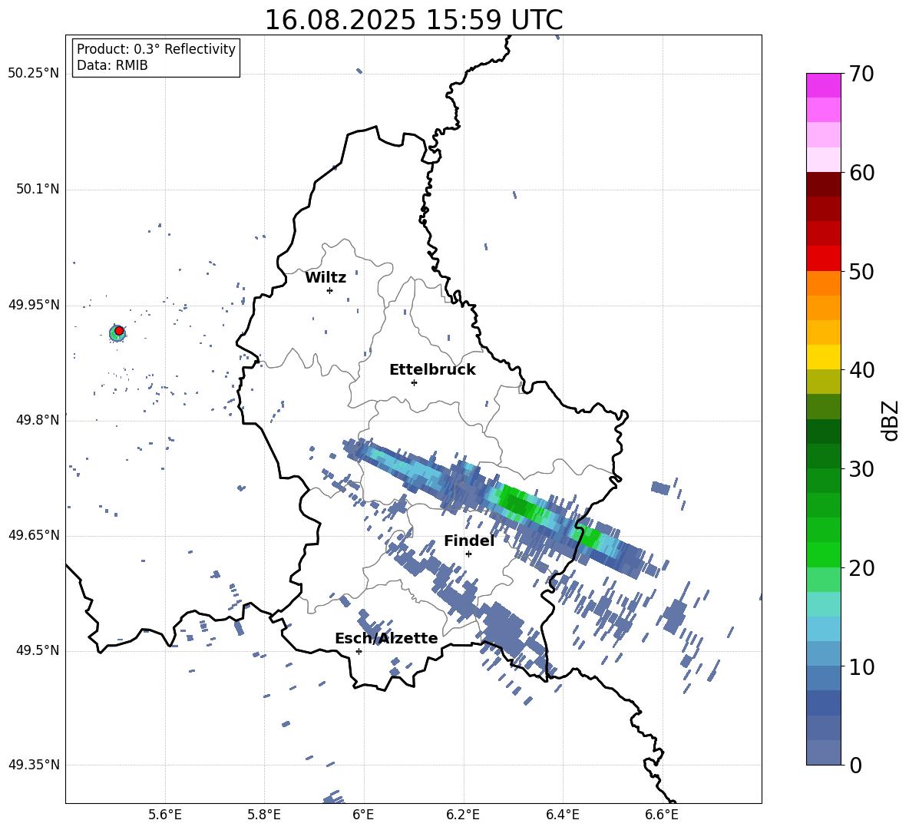This screenshot has width=909, height=830.
Task: Click the Findel location cross marker
Action: pyautogui.click(x=468, y=554)
